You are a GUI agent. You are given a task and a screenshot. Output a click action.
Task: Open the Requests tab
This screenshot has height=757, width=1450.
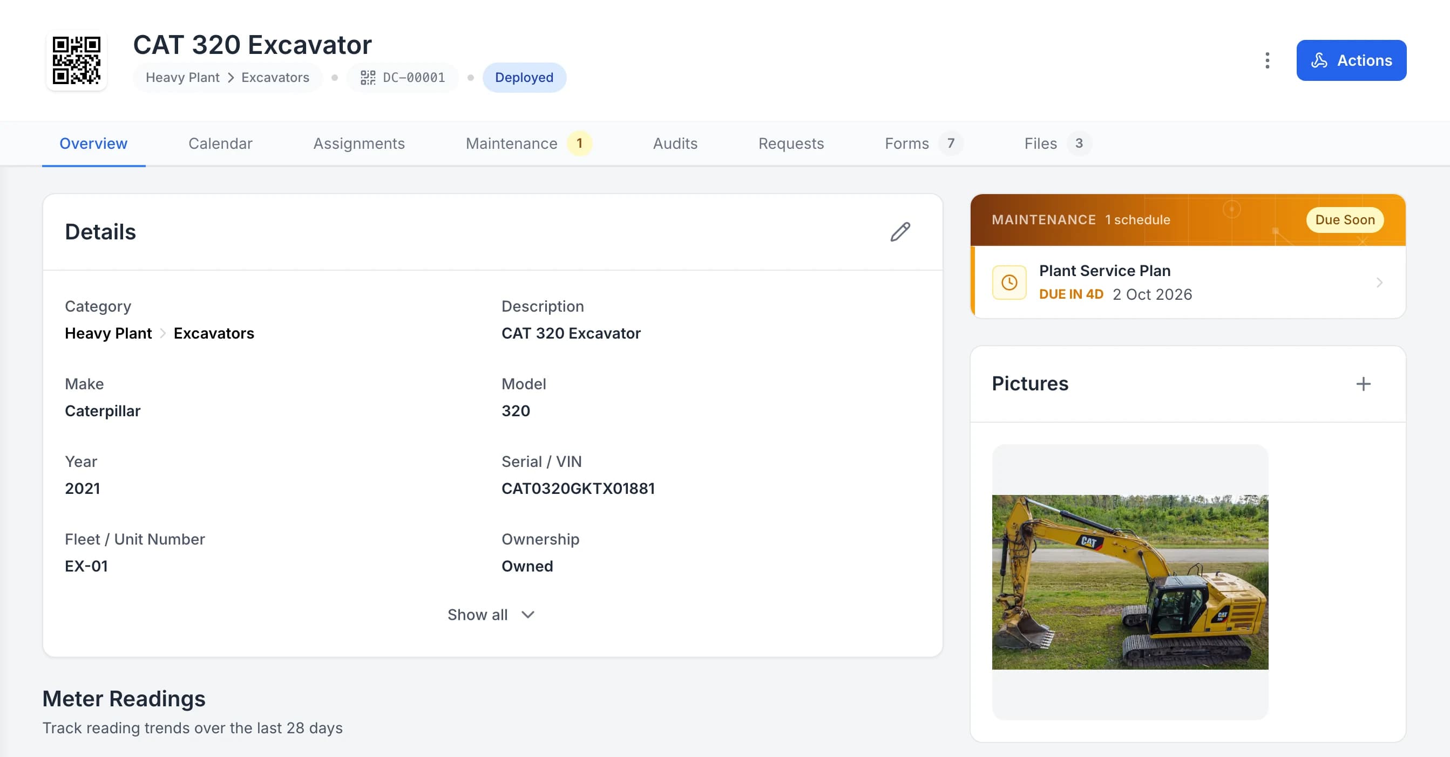click(x=791, y=144)
